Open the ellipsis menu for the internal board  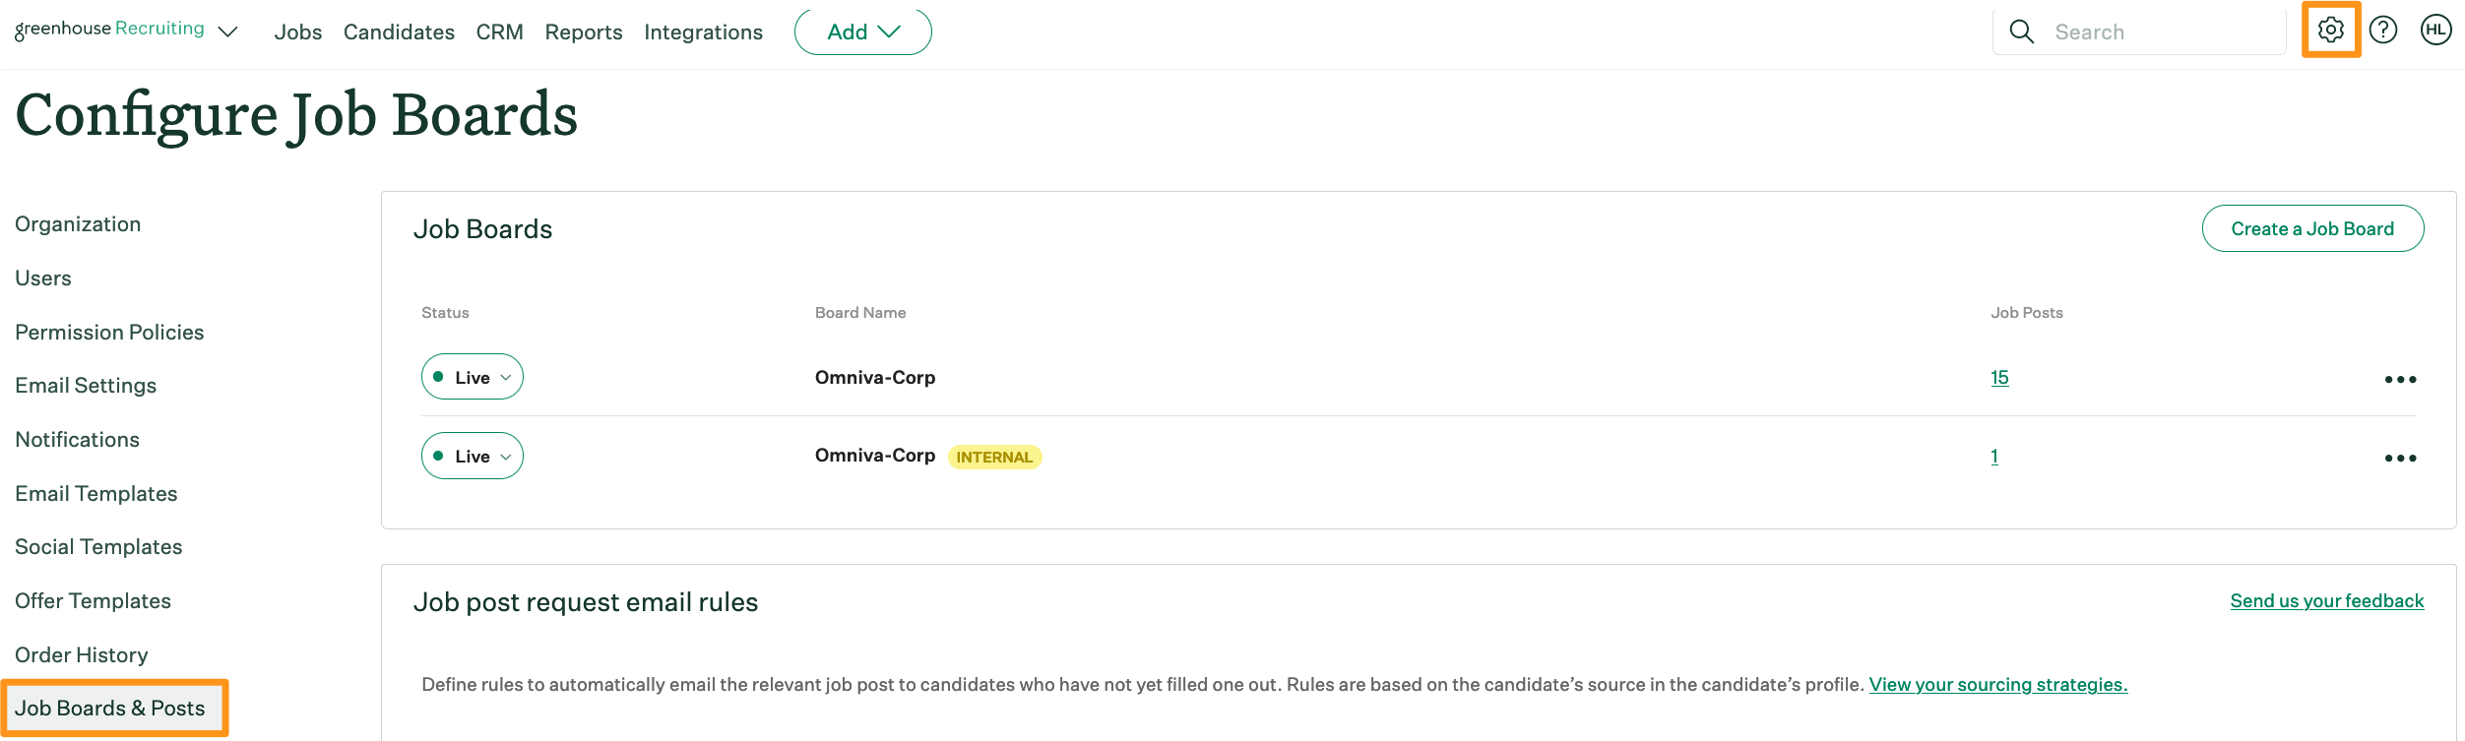click(x=2402, y=457)
